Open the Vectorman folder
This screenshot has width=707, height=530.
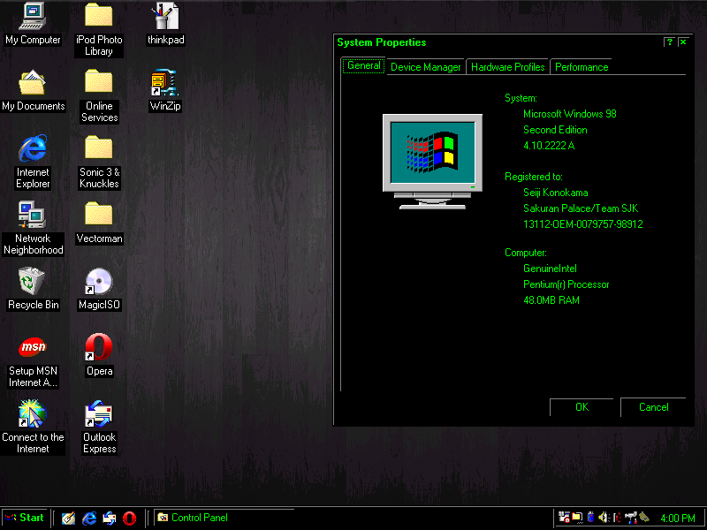[99, 216]
